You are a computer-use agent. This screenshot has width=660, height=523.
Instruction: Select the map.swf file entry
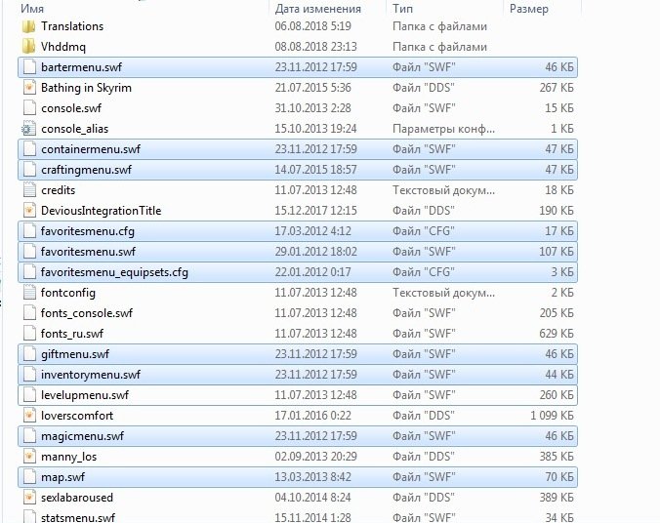62,477
